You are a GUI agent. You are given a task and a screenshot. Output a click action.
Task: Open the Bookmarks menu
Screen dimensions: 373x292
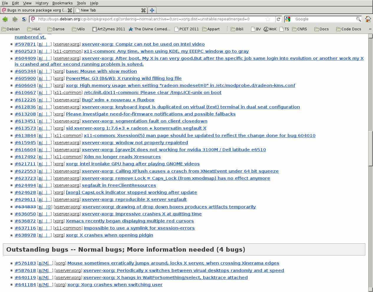point(62,3)
